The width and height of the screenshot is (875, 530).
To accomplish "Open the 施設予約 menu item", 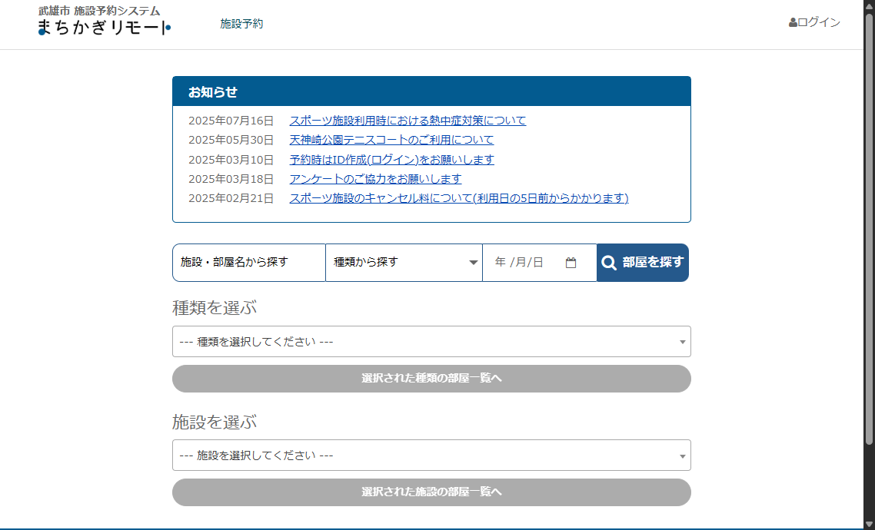I will 241,24.
